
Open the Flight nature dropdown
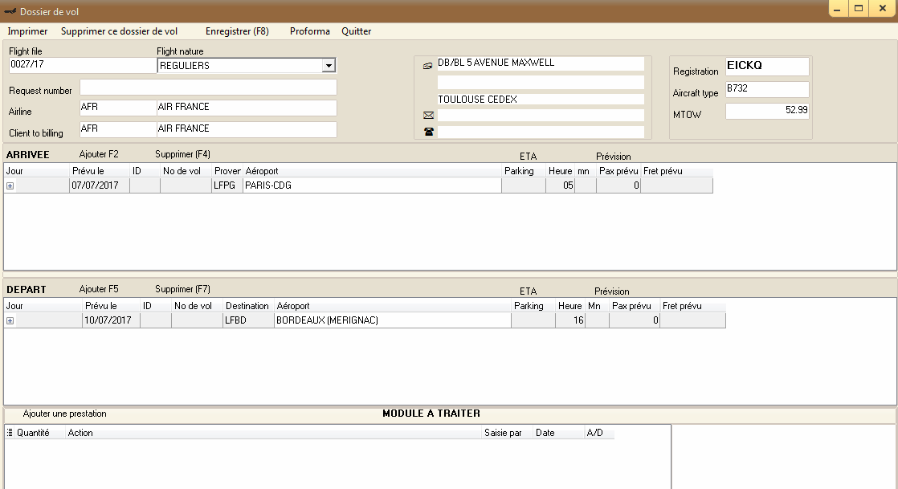click(328, 66)
